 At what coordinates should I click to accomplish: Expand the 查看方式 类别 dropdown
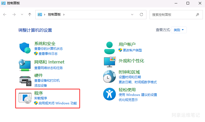click(x=179, y=30)
